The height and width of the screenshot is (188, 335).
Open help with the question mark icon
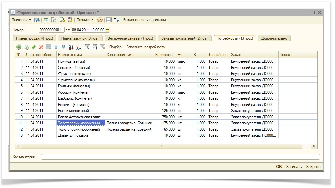(100, 20)
